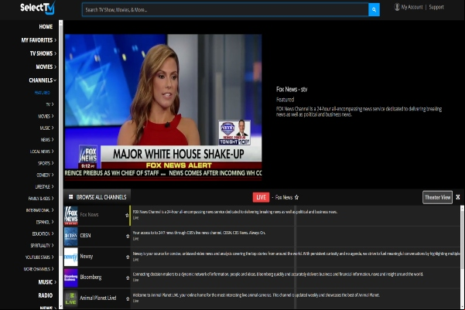Favorite Animal Planet Live with its star
Viewport: 465px width, 310px height.
(x=128, y=298)
